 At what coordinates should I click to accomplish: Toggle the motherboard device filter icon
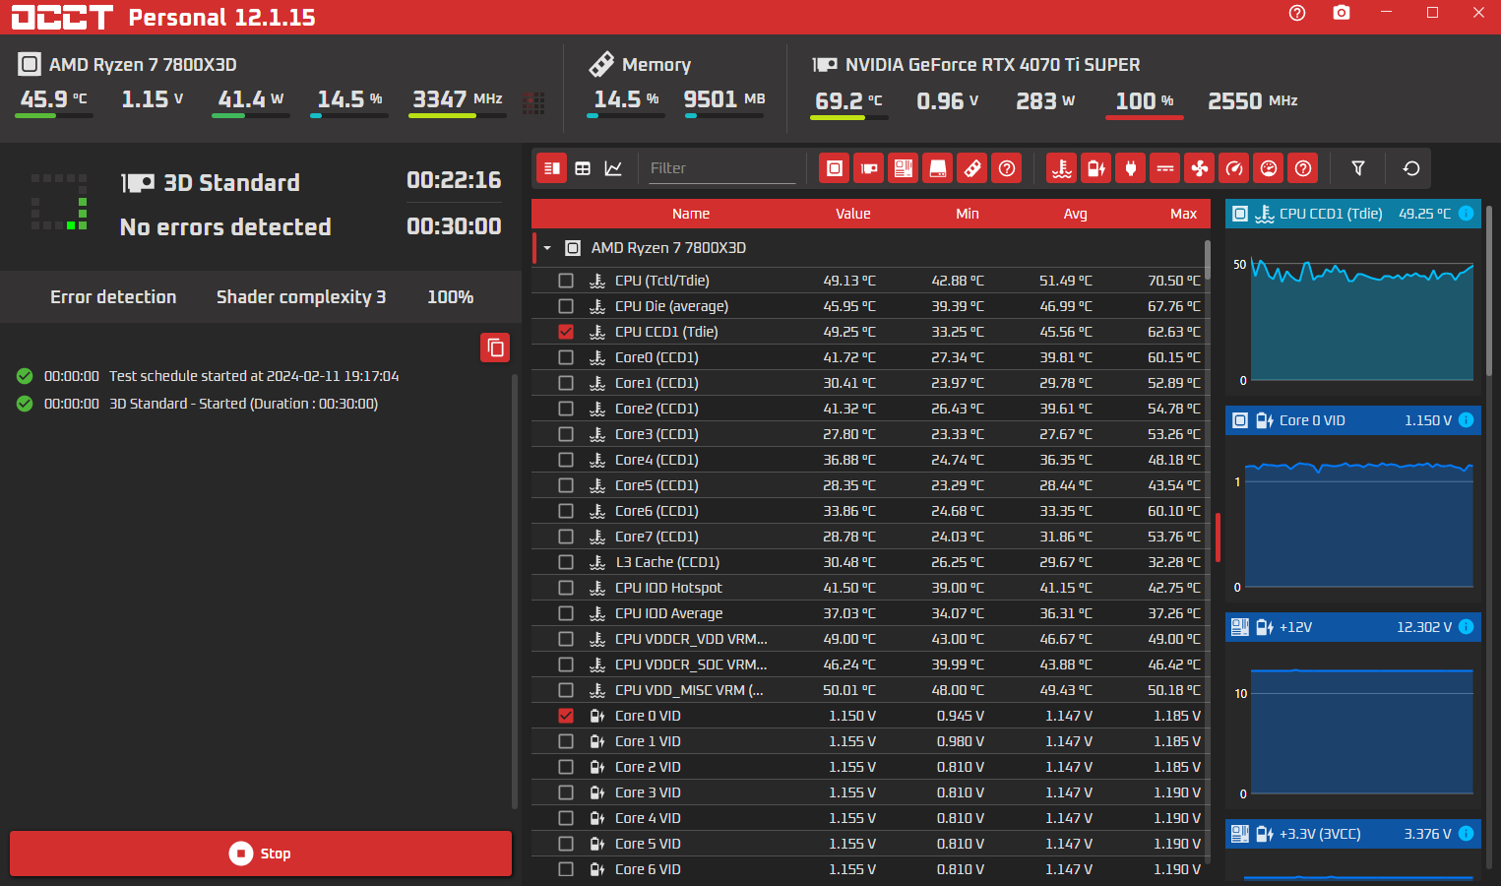[x=904, y=168]
